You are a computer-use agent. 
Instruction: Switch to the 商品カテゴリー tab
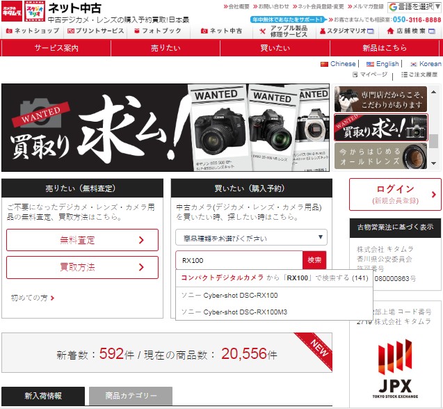[x=131, y=396]
